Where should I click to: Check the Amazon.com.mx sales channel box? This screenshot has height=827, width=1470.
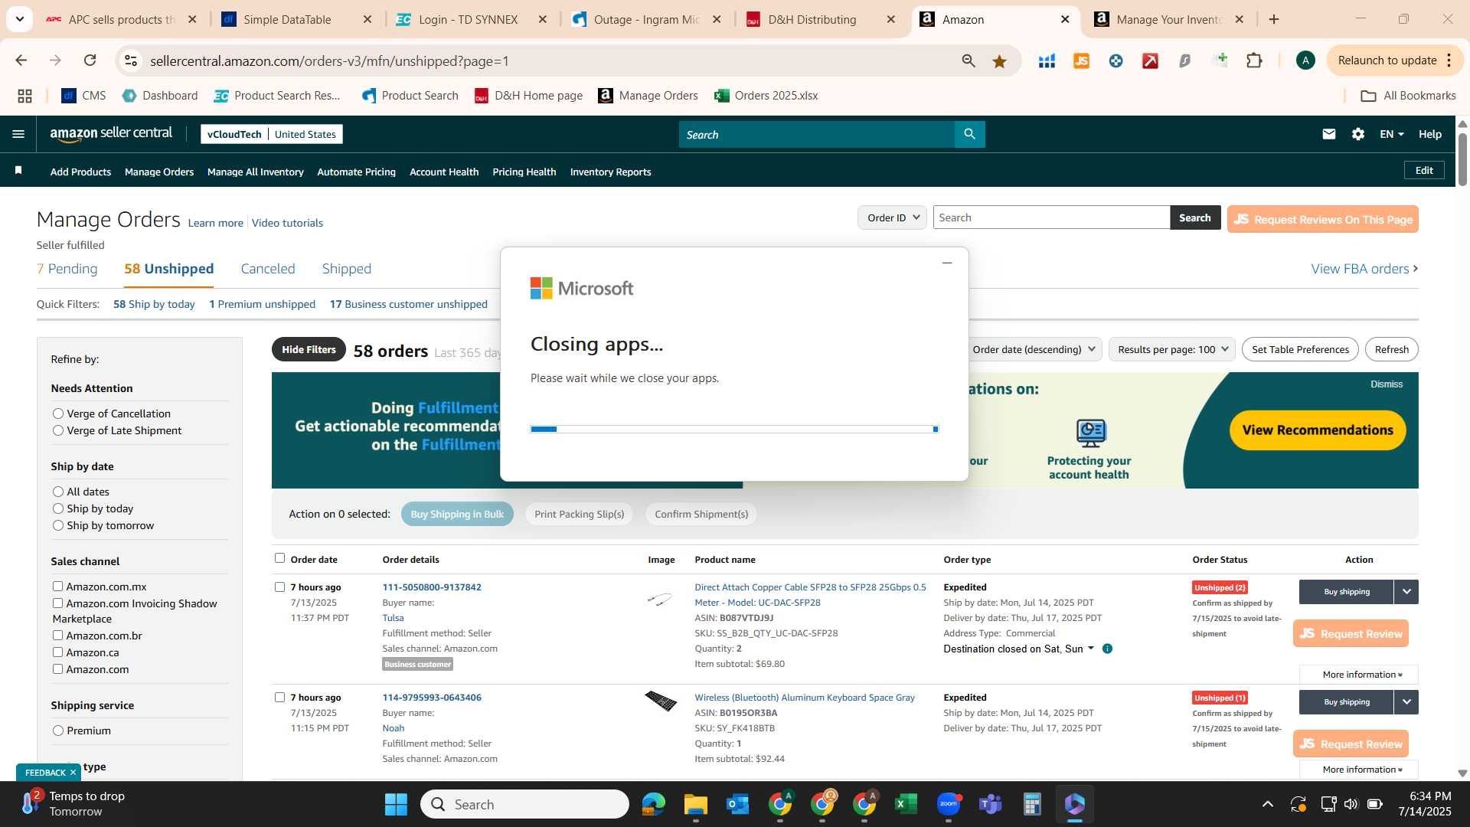[57, 586]
